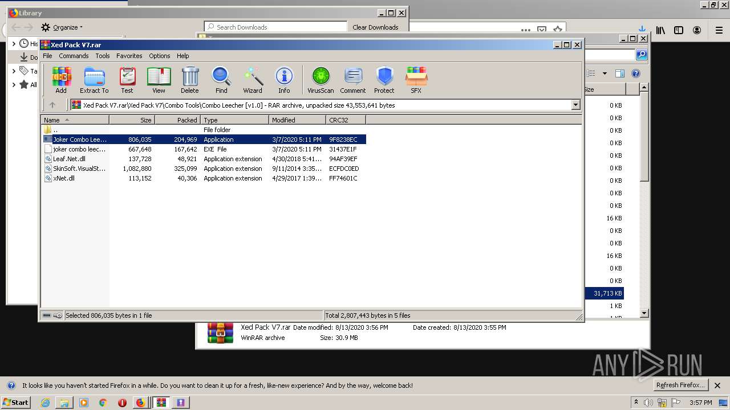This screenshot has width=730, height=410.
Task: Select the SkinSoft.VisualStyler dll file
Action: [x=204, y=169]
